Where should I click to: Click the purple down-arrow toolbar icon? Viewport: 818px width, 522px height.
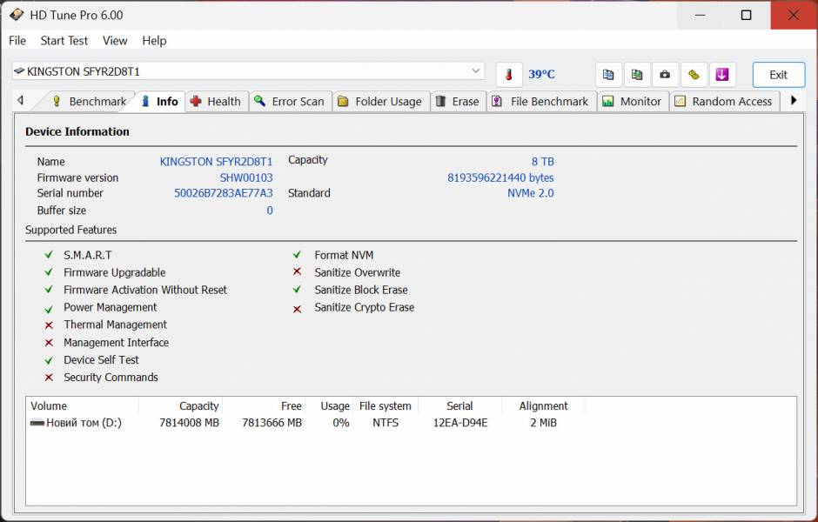pos(722,75)
